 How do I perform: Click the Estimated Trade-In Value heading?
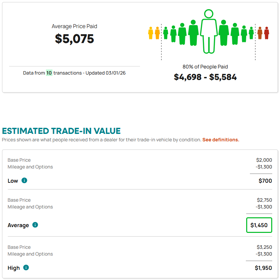pos(61,131)
